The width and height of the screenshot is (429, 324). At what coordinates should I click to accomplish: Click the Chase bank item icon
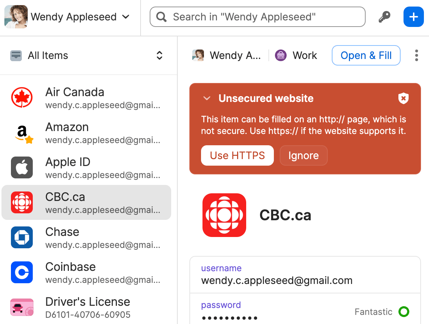[22, 237]
